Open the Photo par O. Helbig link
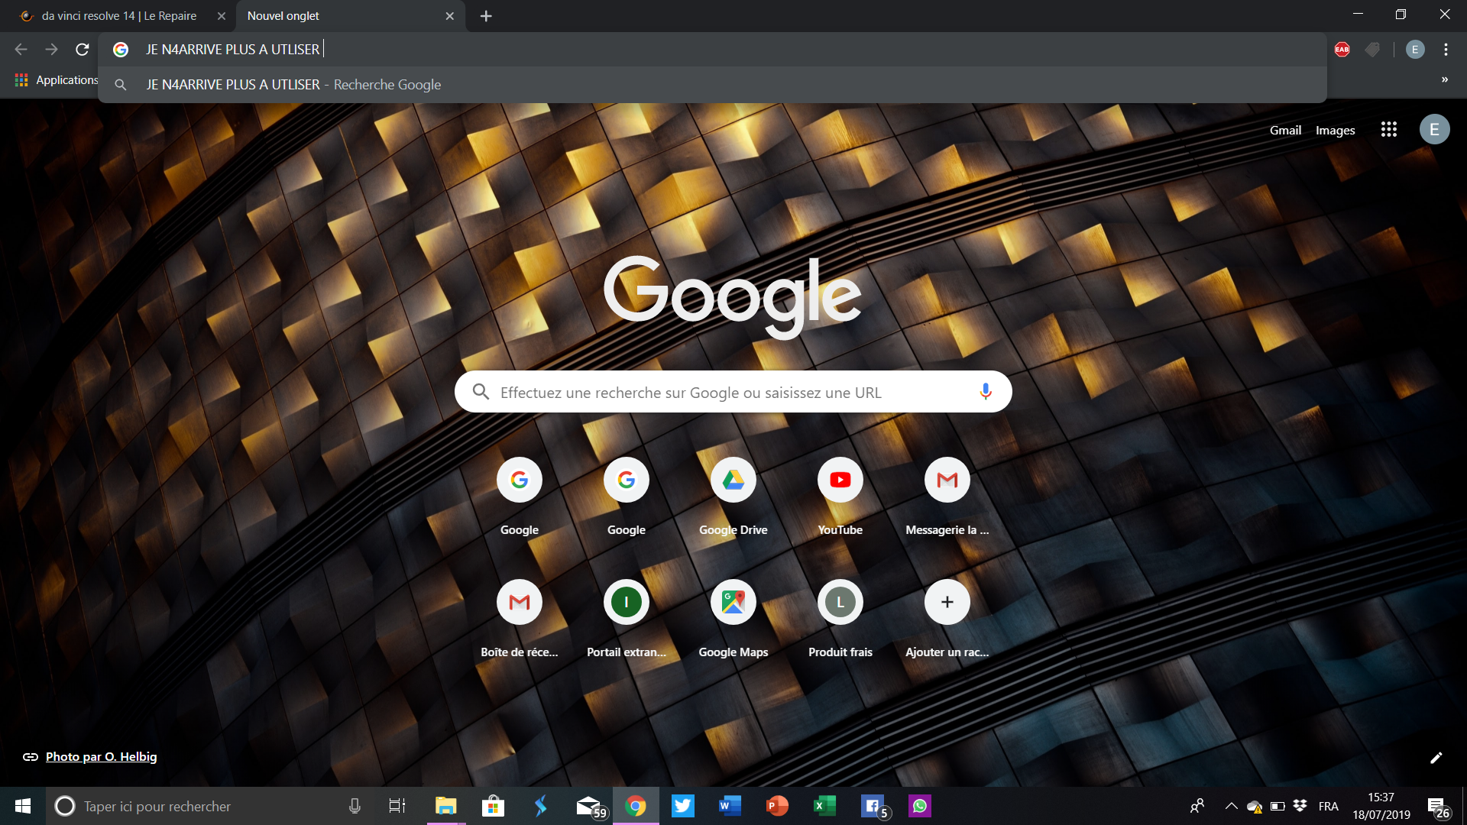1467x825 pixels. (x=101, y=757)
